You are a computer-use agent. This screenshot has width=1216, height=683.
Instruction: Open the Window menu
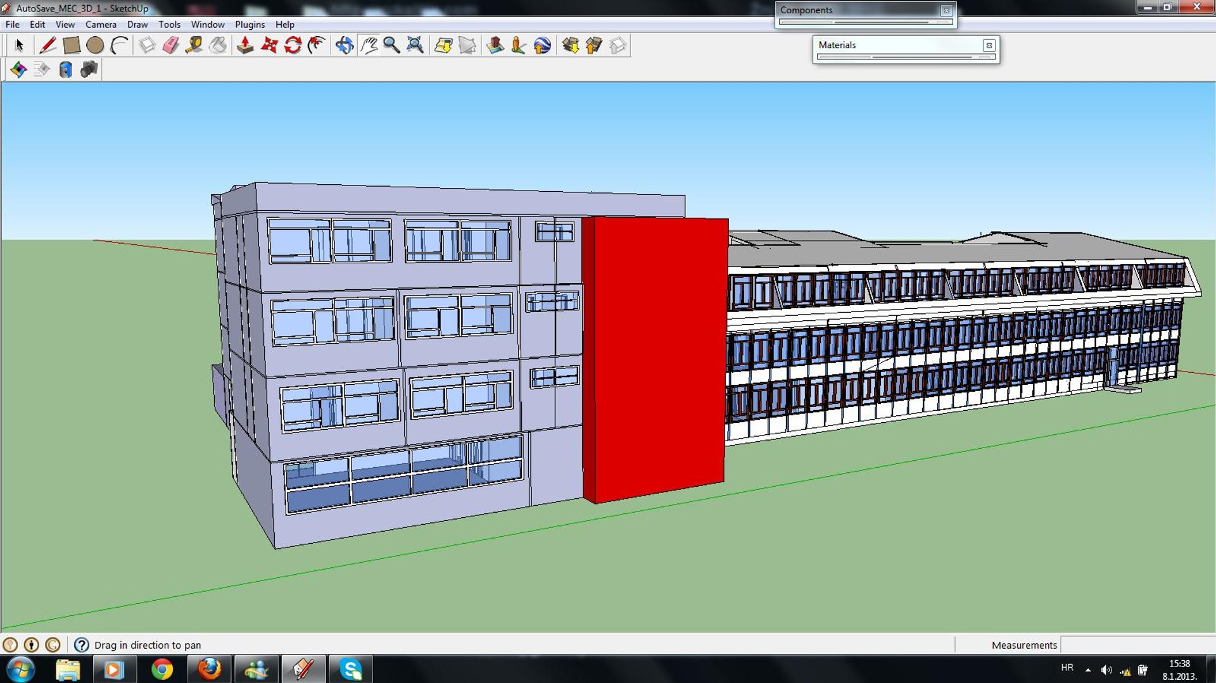coord(208,25)
